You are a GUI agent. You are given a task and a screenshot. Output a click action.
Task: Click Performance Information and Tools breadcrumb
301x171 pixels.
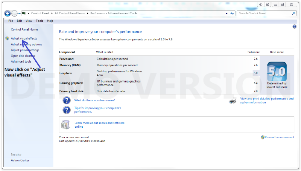(x=114, y=13)
